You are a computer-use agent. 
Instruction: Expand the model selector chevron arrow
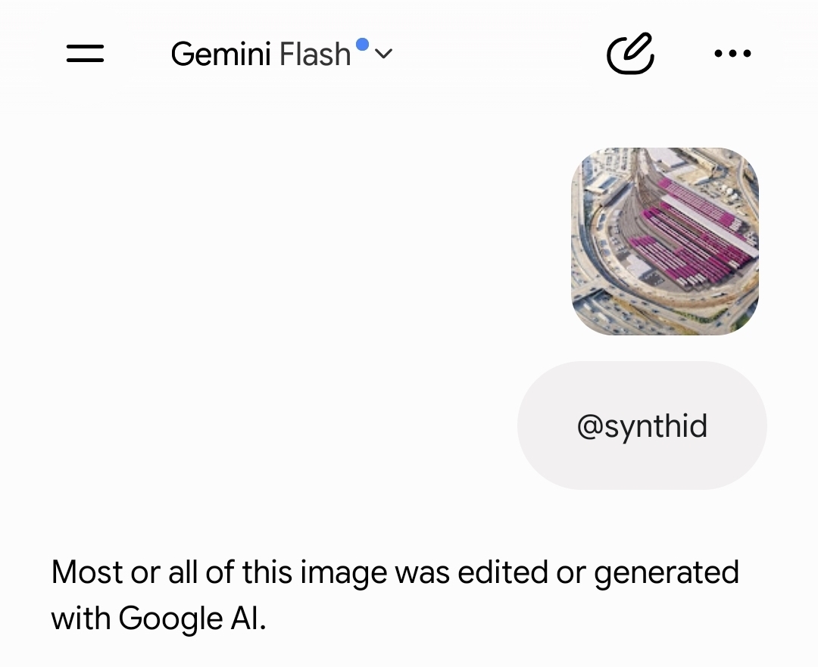coord(383,54)
